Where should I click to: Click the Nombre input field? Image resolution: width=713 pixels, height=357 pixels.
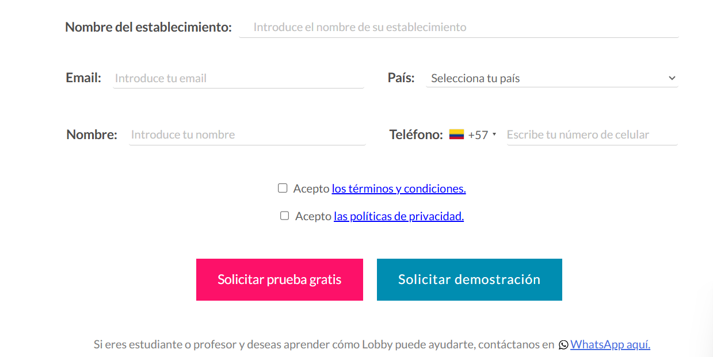click(247, 135)
